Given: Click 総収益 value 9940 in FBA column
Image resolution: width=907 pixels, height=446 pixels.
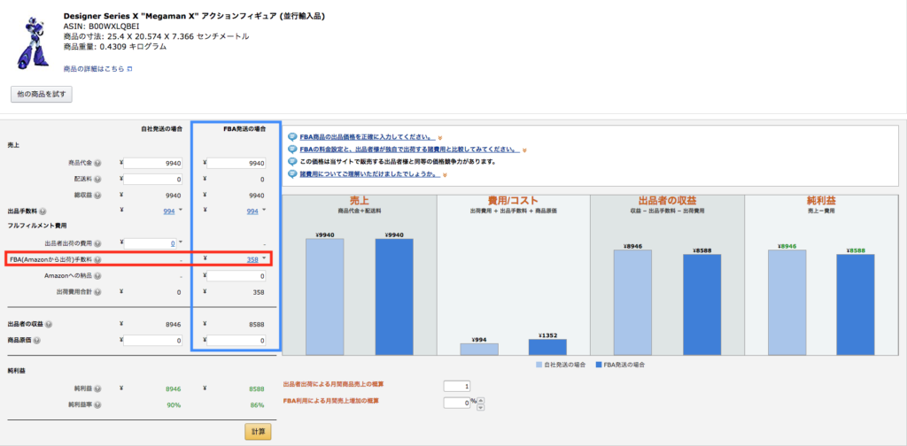Looking at the screenshot, I should (x=257, y=196).
